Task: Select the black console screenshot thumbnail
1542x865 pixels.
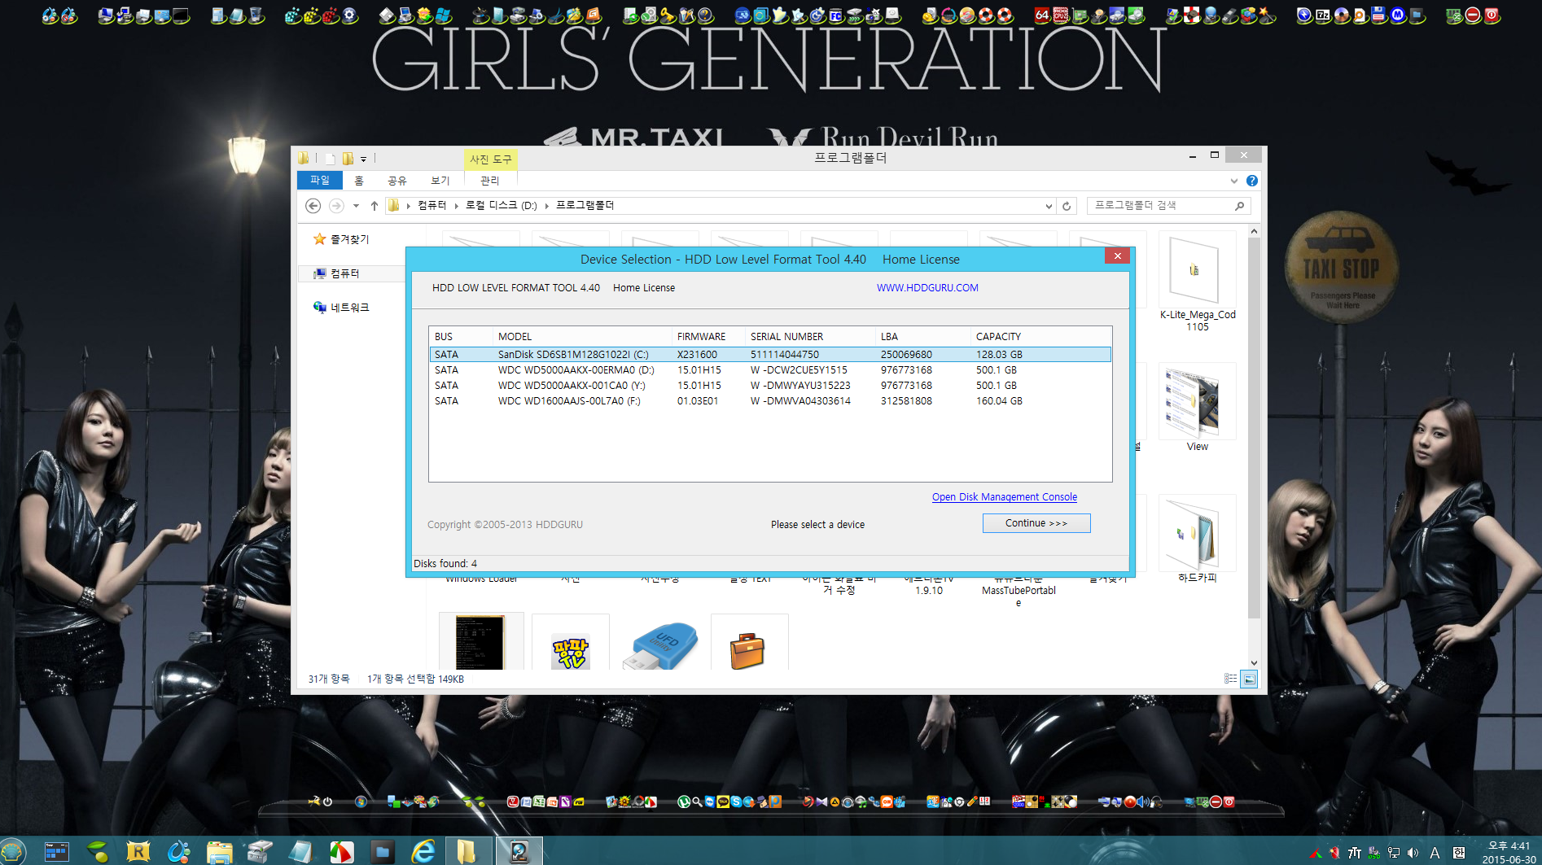Action: click(x=480, y=642)
